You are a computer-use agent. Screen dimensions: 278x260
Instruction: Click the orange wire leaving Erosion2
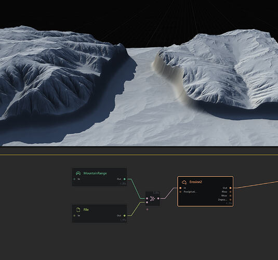click(255, 185)
